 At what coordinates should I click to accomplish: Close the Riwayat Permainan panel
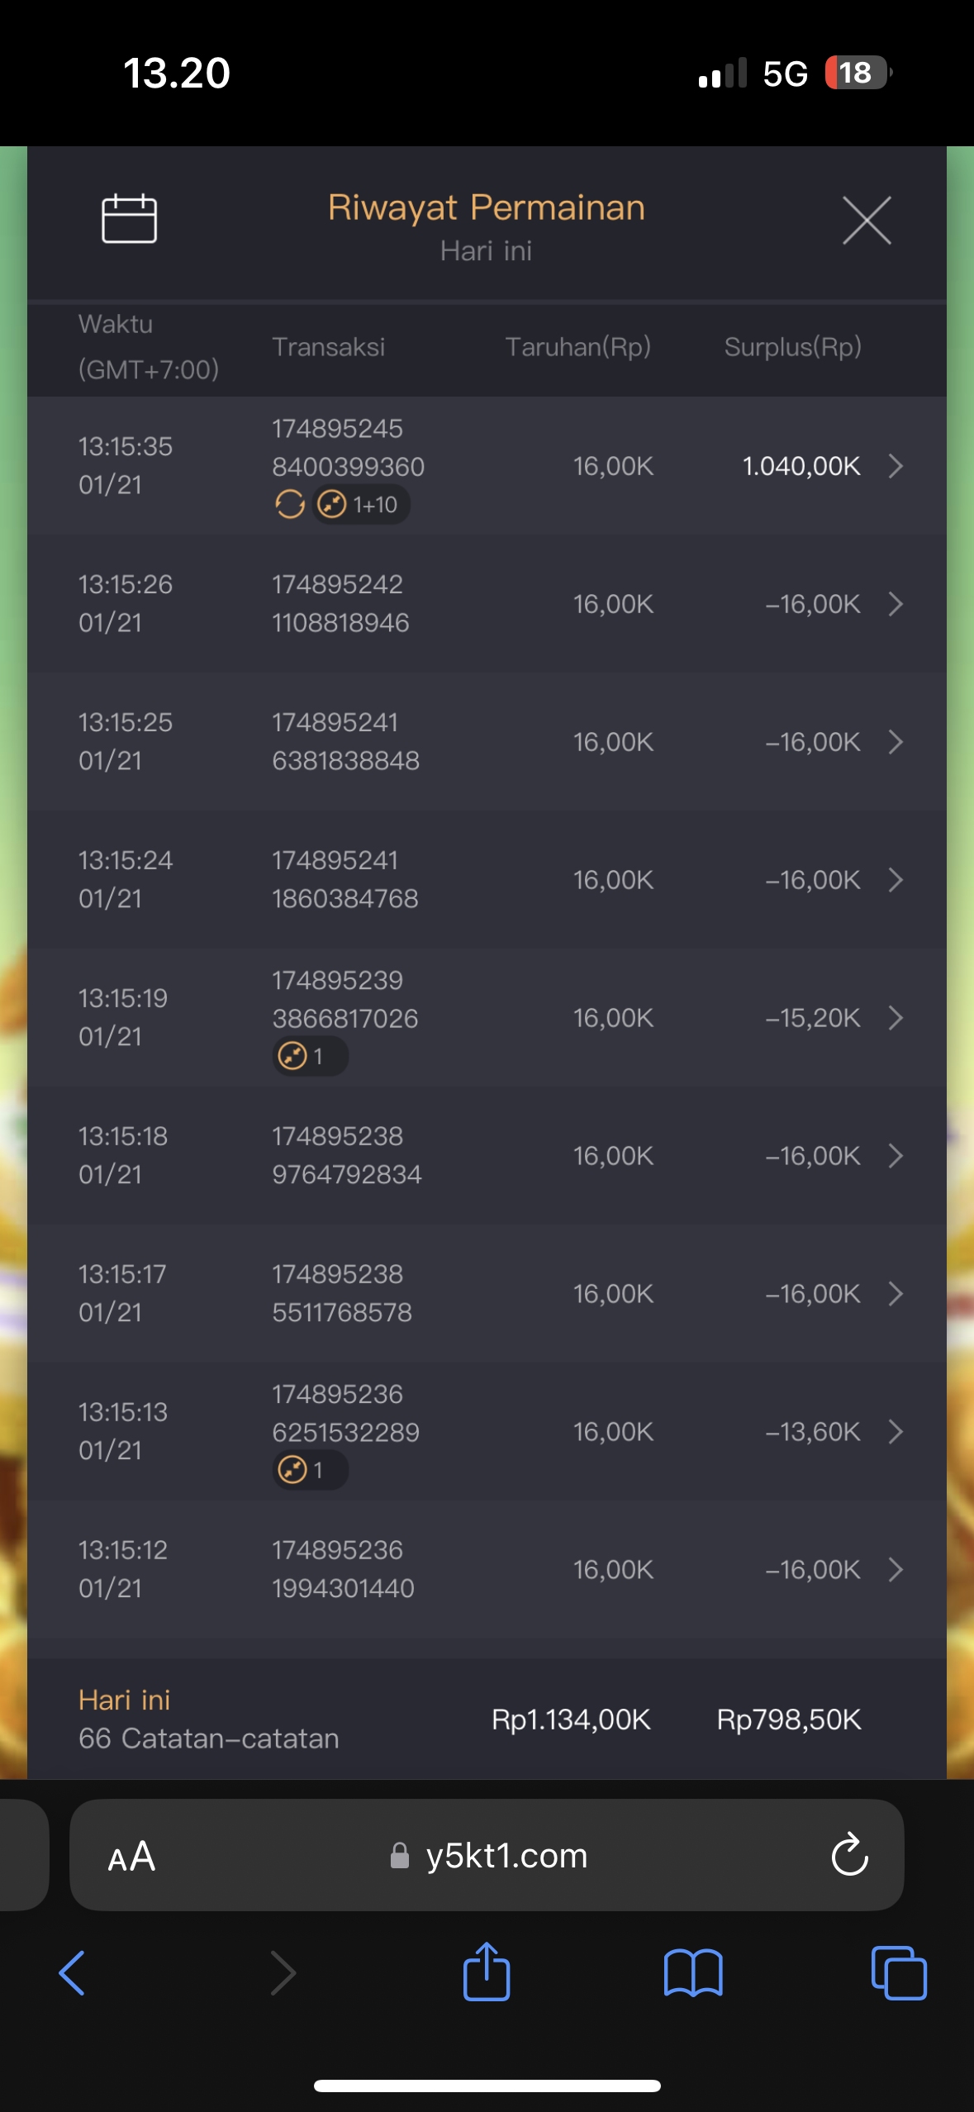point(867,221)
